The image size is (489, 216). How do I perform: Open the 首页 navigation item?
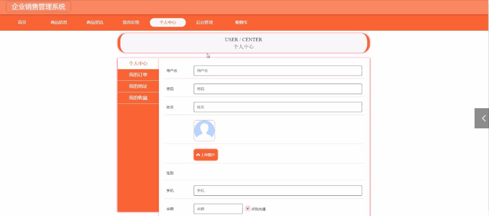[22, 22]
